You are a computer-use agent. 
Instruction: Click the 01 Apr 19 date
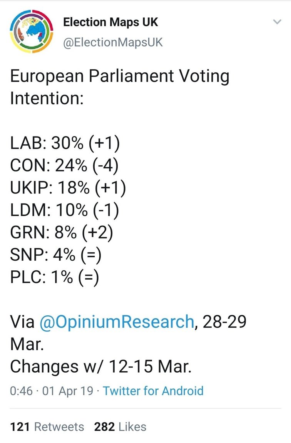coord(68,391)
